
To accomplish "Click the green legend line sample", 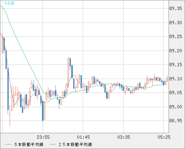I will coord(53,144).
